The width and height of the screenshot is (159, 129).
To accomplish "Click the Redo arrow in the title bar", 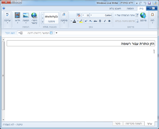I will [140, 3].
